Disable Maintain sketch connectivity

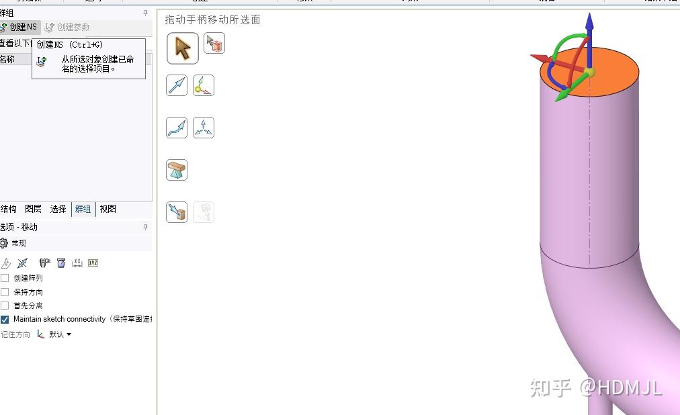[x=3, y=319]
